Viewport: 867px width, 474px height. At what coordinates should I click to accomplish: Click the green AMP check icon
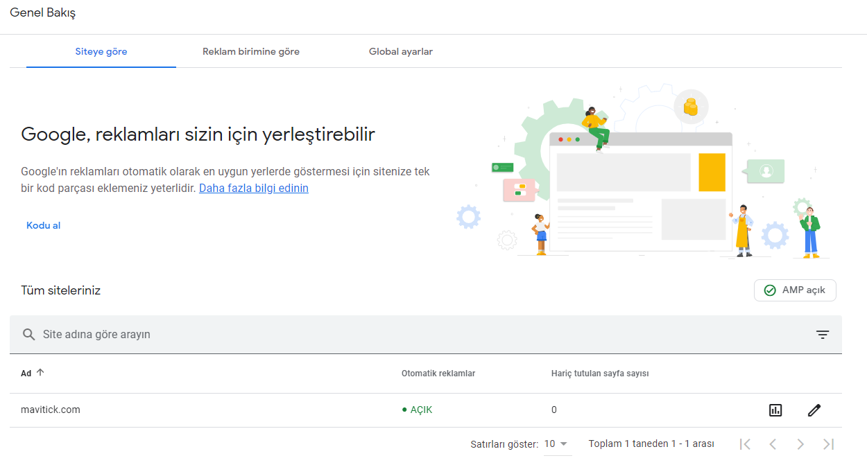pos(769,290)
